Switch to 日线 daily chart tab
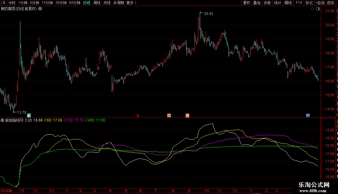The image size is (338, 194). point(87,3)
